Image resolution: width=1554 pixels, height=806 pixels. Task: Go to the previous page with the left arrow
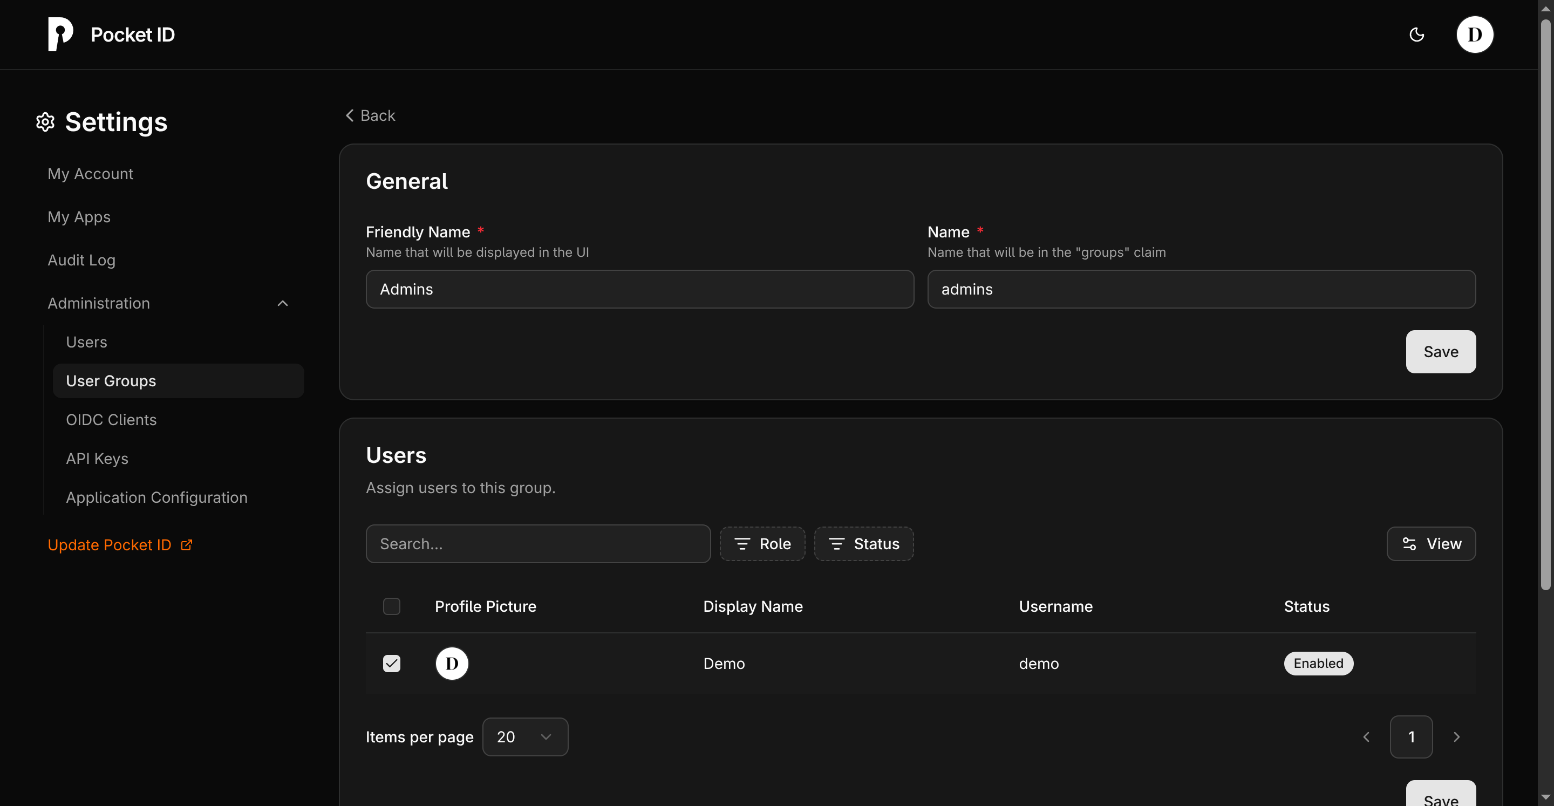coord(1366,736)
